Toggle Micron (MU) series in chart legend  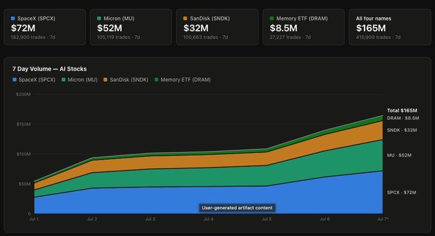coord(79,80)
